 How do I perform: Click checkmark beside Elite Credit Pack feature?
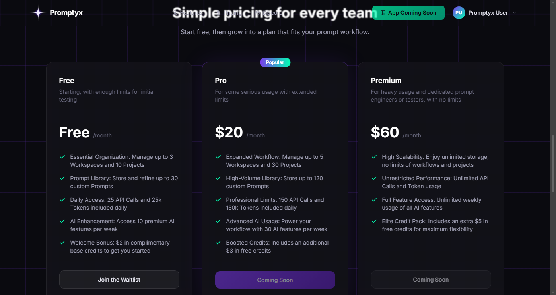click(374, 221)
